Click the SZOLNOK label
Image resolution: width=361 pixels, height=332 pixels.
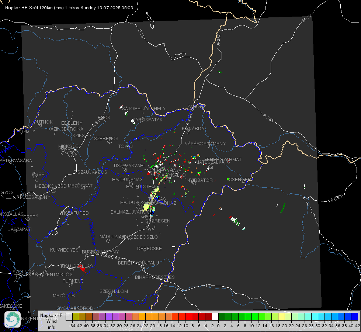(24, 272)
